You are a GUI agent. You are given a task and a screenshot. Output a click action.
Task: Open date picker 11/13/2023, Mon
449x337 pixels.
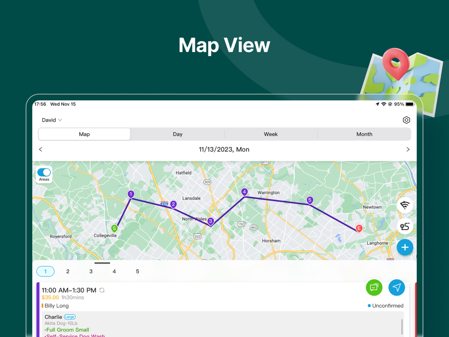click(x=224, y=149)
